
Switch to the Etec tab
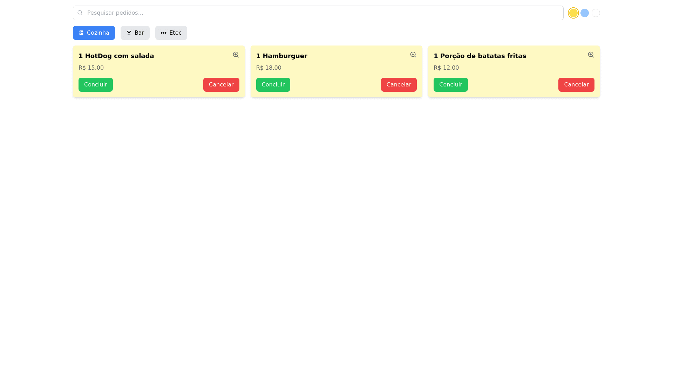pyautogui.click(x=171, y=33)
